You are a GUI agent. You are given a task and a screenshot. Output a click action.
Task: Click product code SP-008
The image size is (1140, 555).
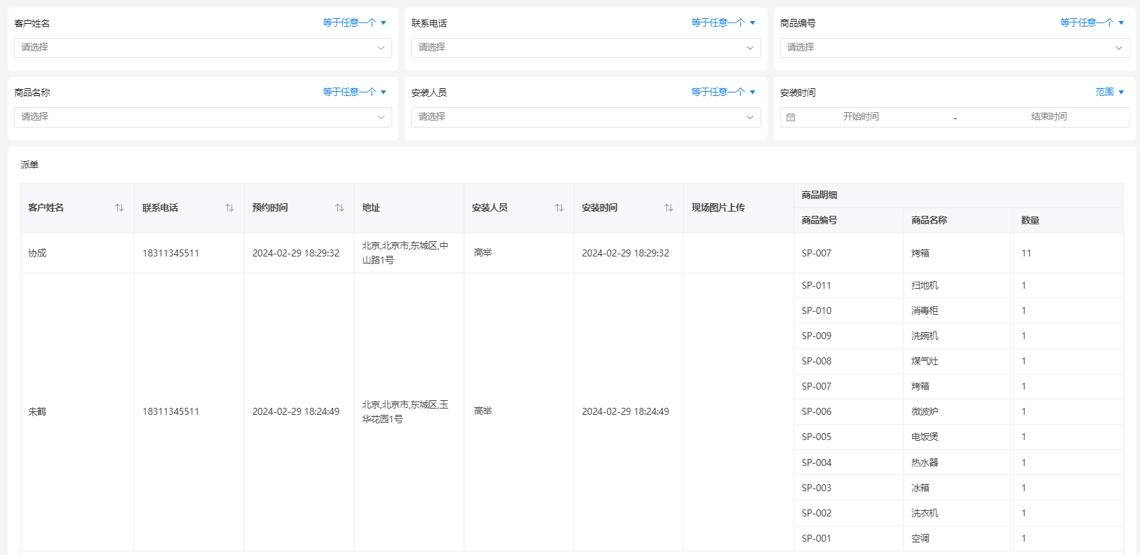817,362
